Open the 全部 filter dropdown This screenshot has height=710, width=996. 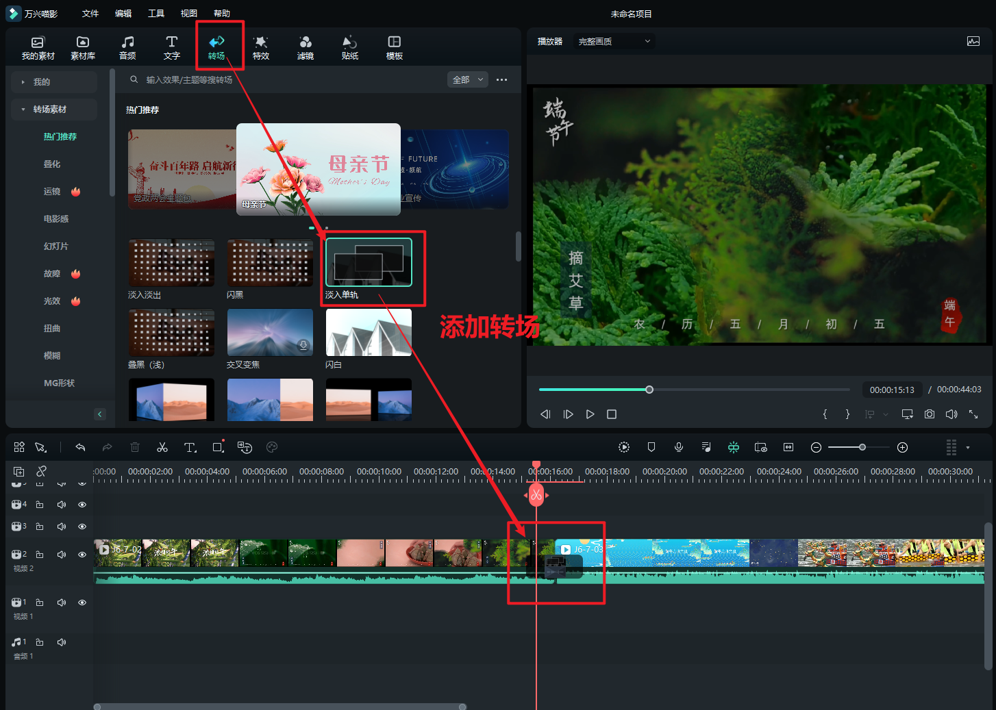click(468, 80)
